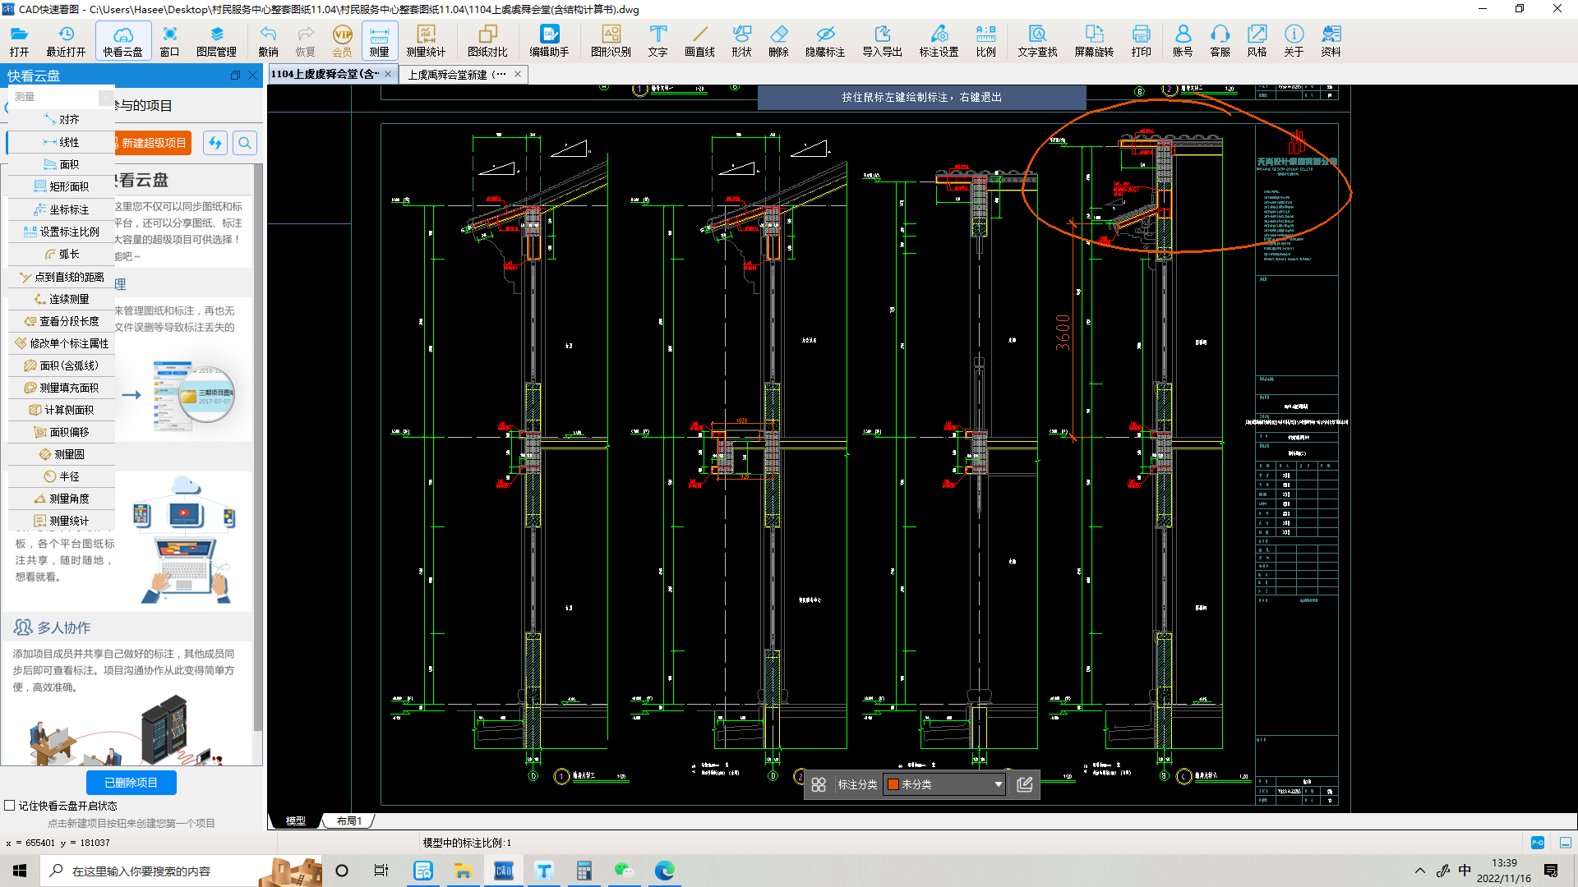
Task: Open 图层管理 layer management
Action: [216, 40]
